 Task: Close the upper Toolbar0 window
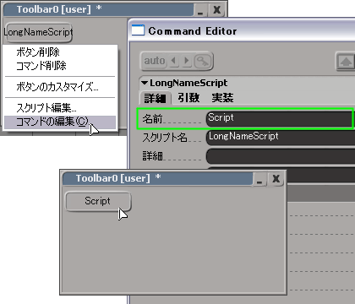pyautogui.click(x=216, y=10)
